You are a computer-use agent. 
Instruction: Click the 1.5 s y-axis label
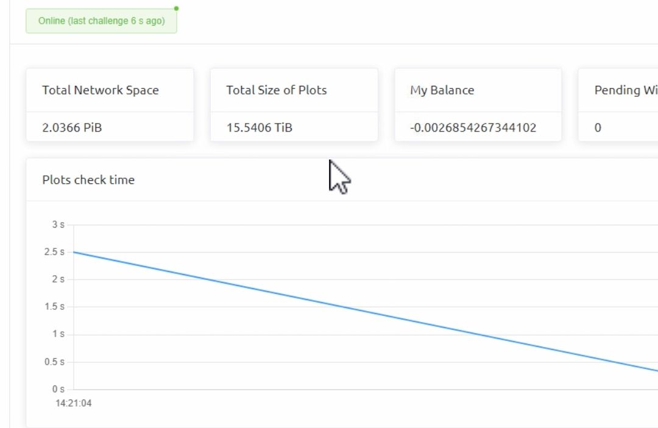[x=54, y=307]
